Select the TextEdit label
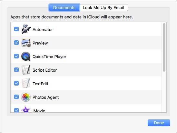The height and width of the screenshot is (133, 177). [x=41, y=84]
